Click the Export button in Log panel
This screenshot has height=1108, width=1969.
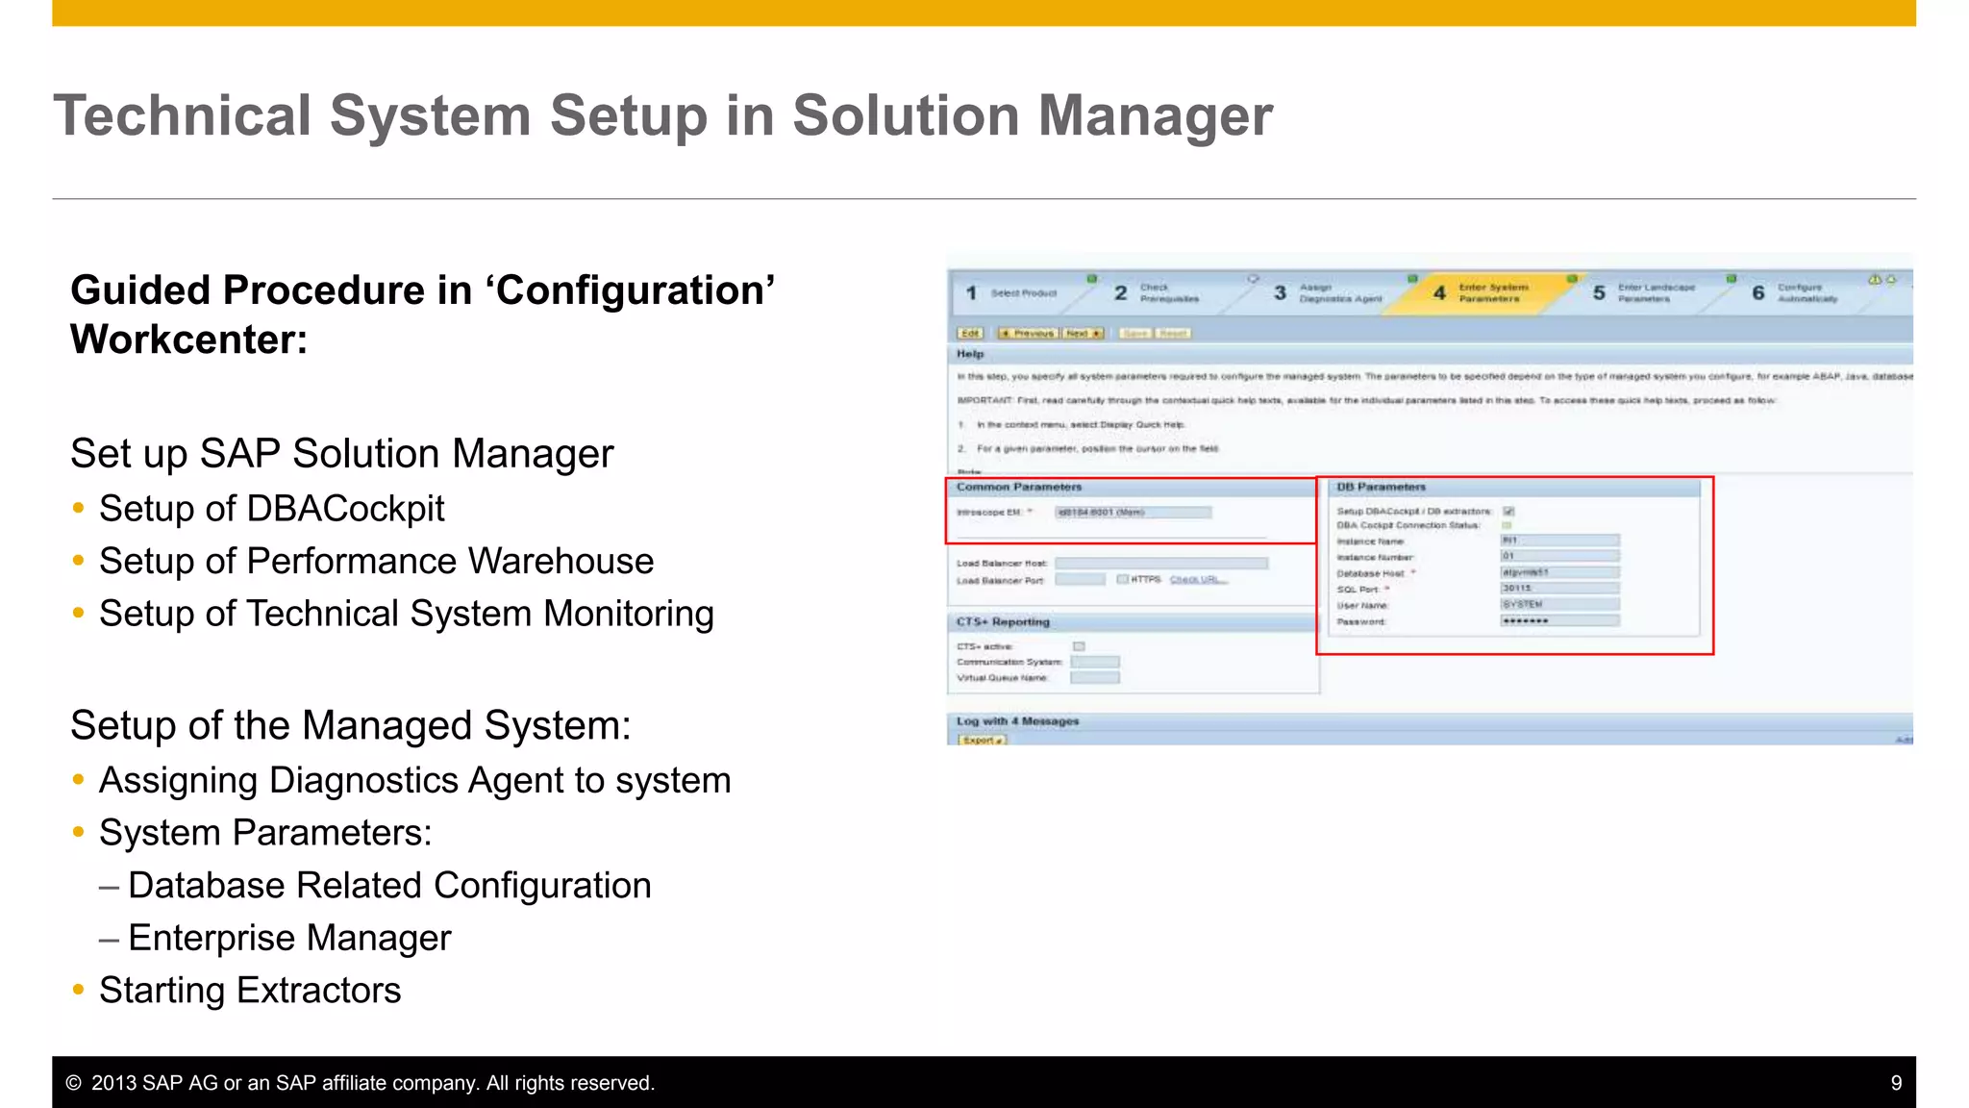coord(982,740)
